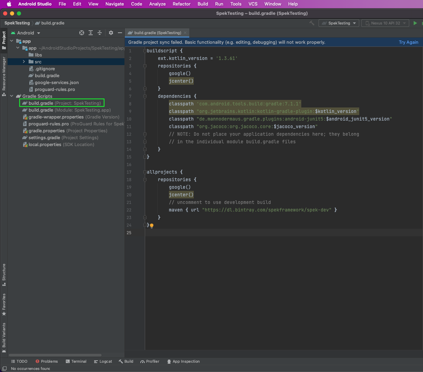Open the VCS menu
Screen dimensions: 423x372
tap(253, 4)
